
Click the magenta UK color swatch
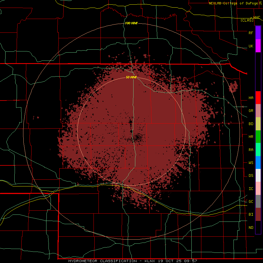(x=258, y=46)
